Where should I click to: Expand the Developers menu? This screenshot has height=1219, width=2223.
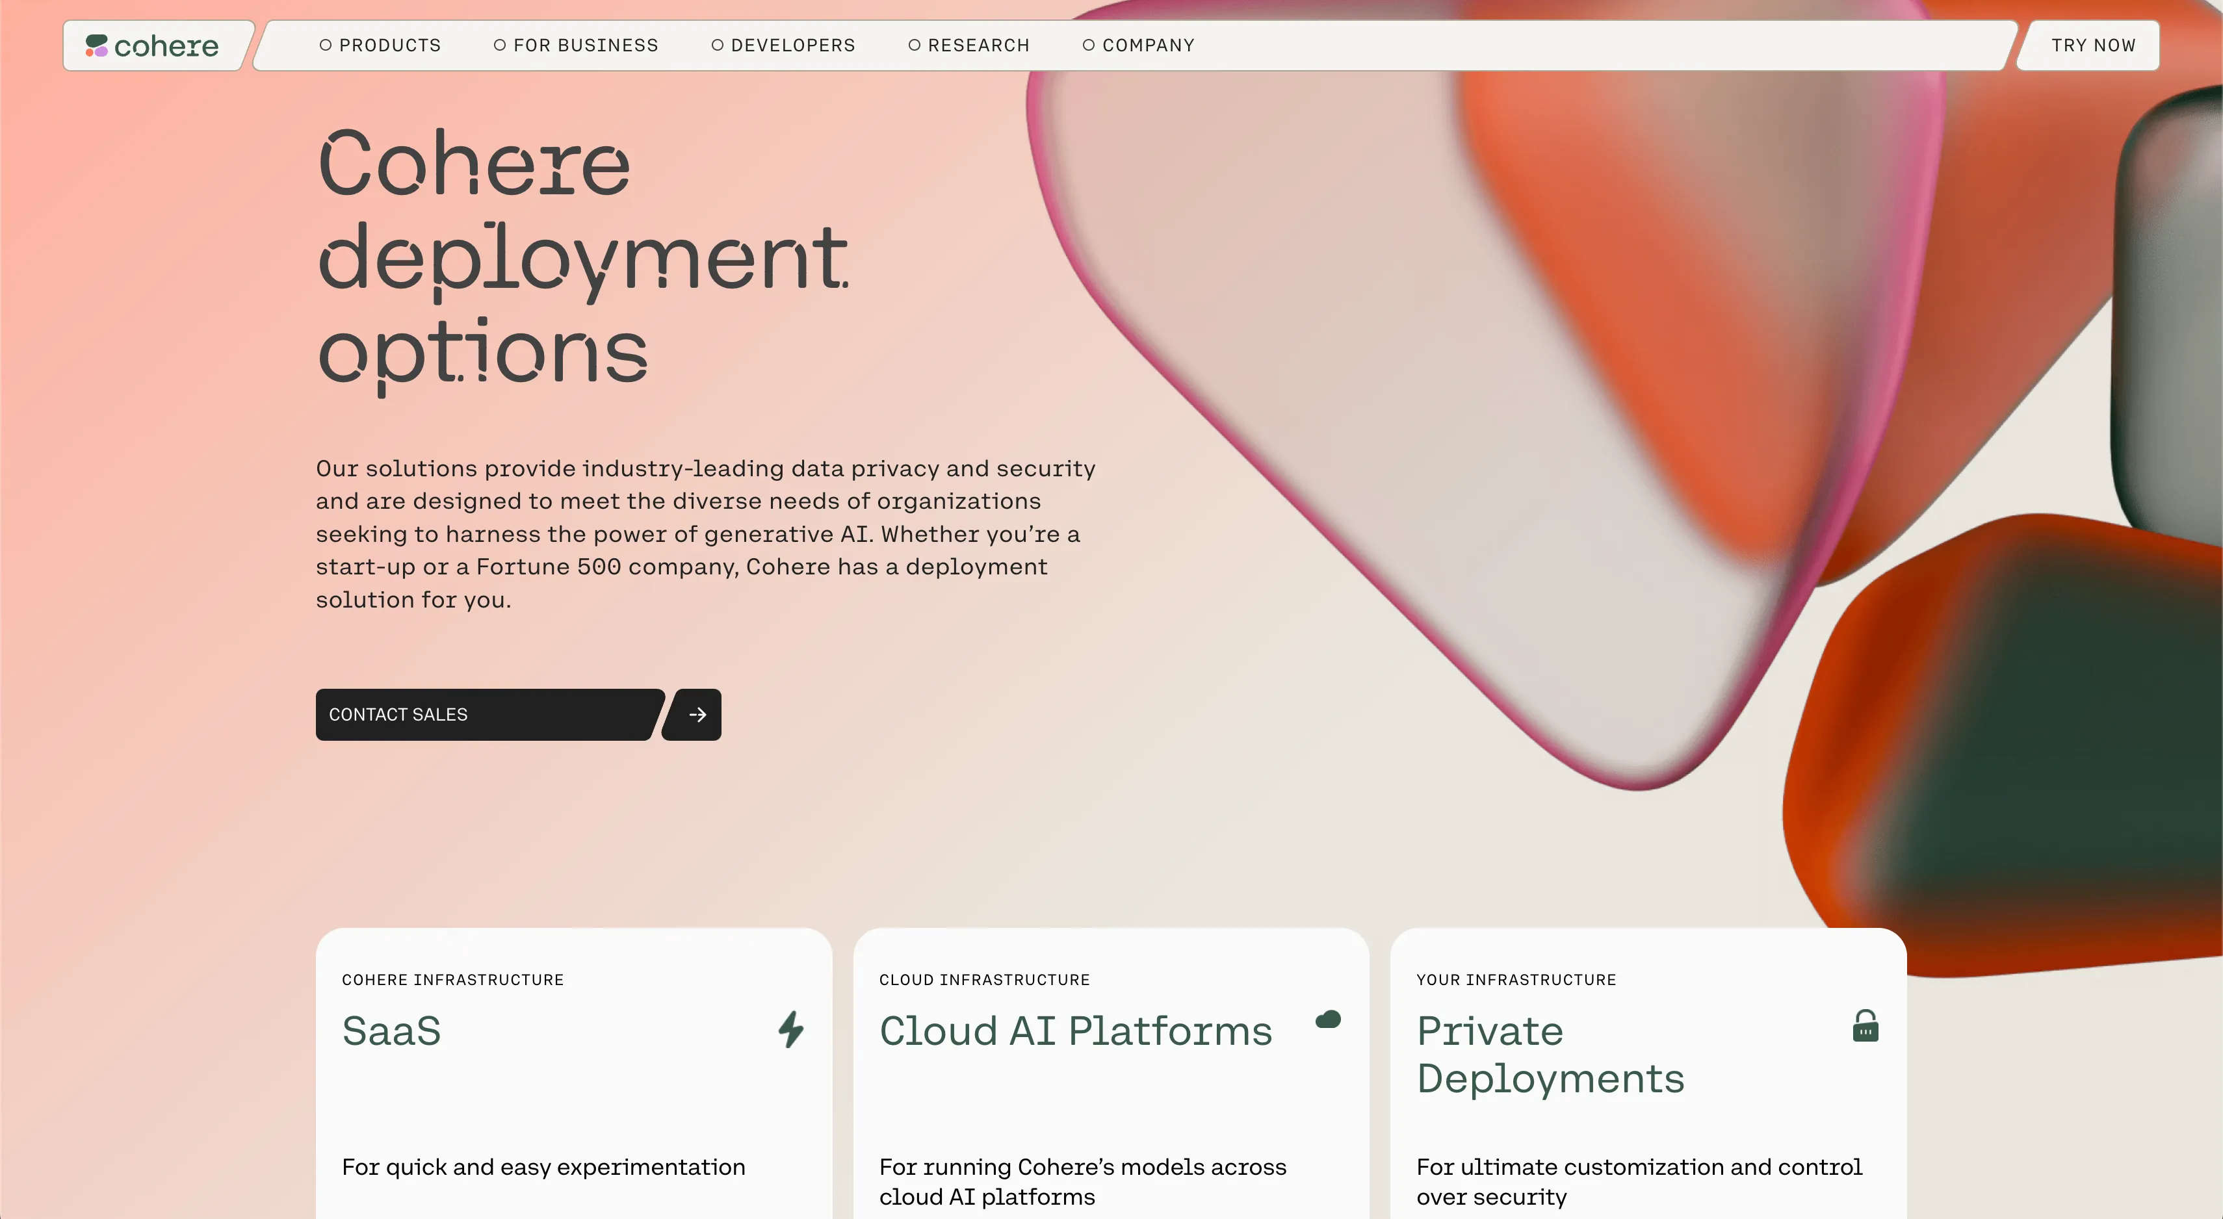click(792, 45)
